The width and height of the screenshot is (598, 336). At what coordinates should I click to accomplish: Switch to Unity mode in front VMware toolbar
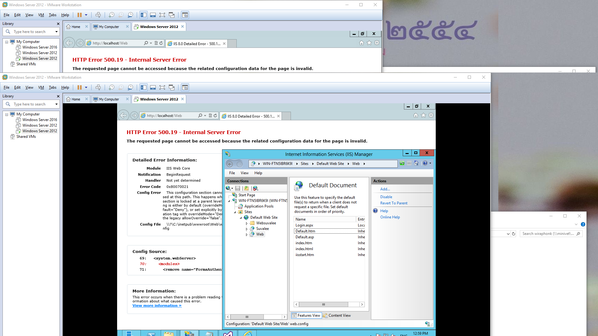[172, 87]
